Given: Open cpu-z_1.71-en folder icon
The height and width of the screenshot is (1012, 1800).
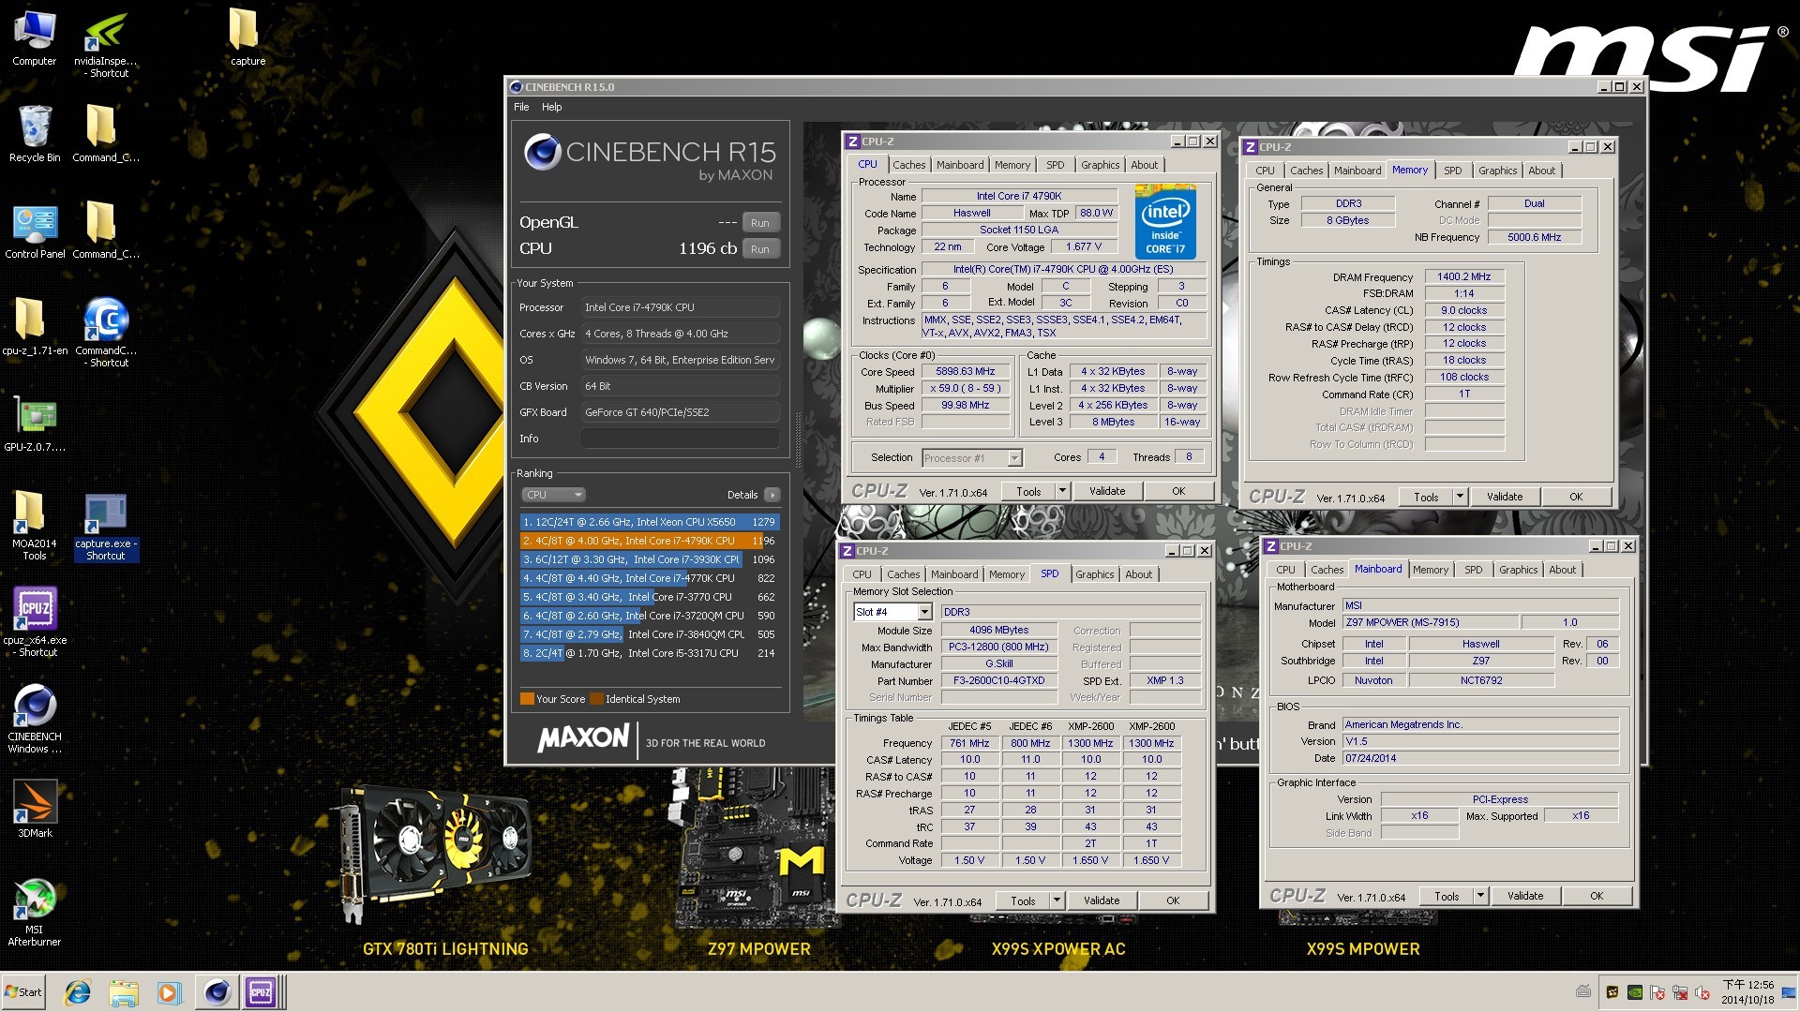Looking at the screenshot, I should point(35,328).
